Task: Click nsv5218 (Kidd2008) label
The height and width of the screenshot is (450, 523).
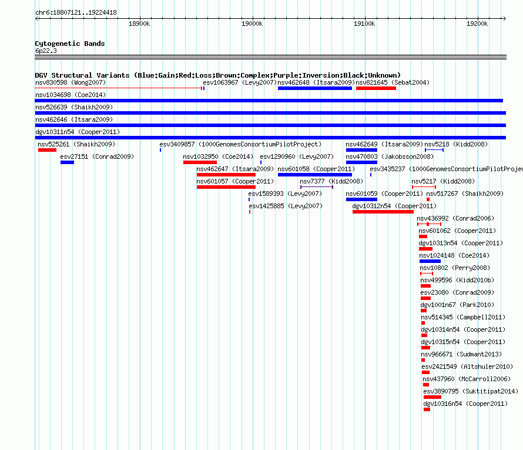Action: pos(456,144)
